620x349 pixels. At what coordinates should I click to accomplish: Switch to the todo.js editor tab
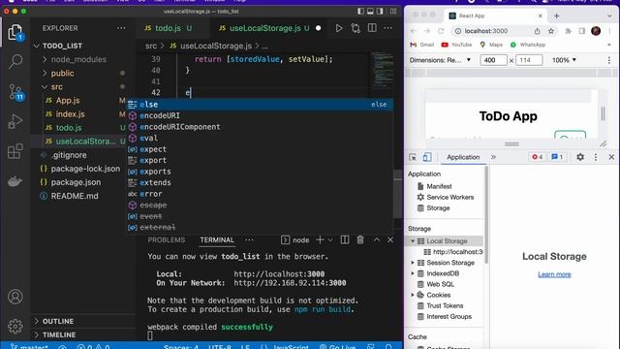pyautogui.click(x=168, y=28)
